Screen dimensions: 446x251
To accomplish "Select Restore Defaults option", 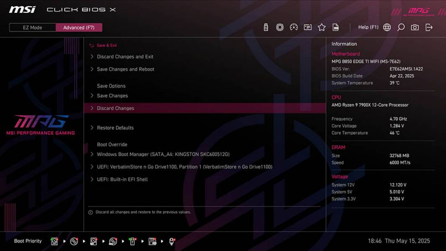I will pos(115,128).
